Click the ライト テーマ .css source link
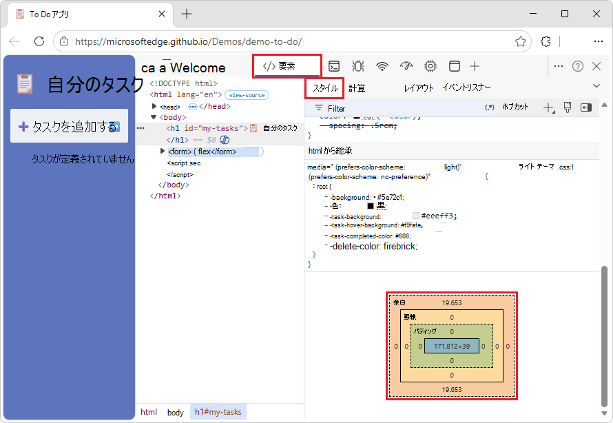Viewport: 613px width, 423px height. point(546,167)
